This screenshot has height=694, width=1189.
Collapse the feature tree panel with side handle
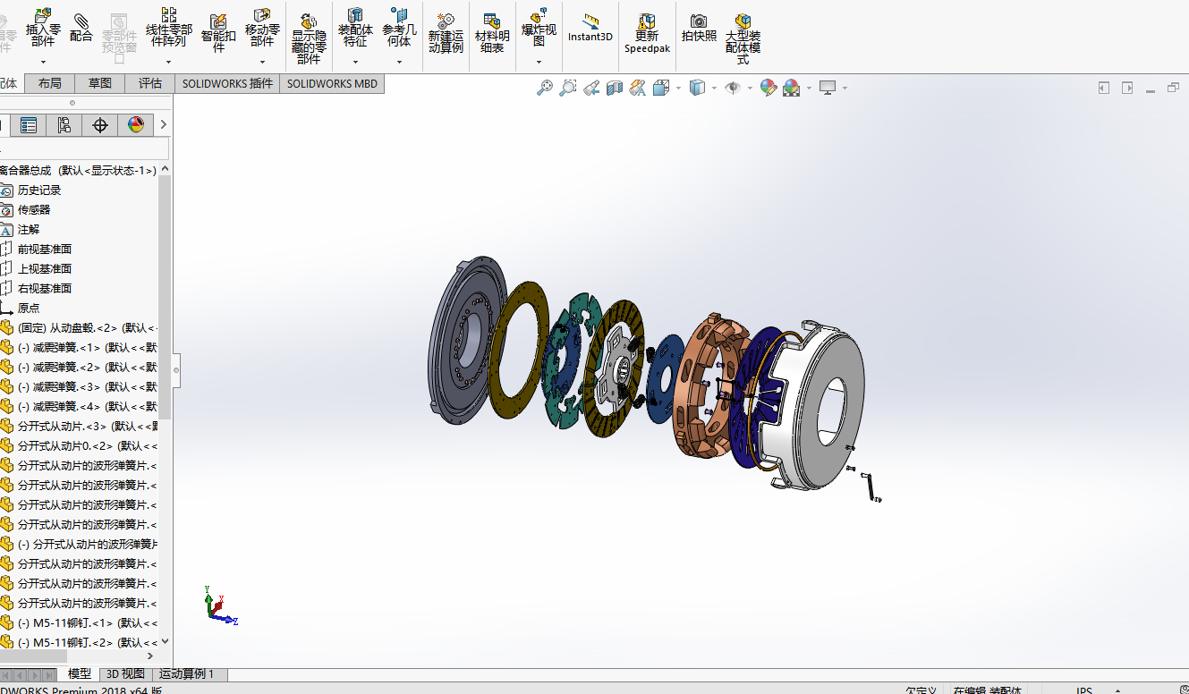176,369
